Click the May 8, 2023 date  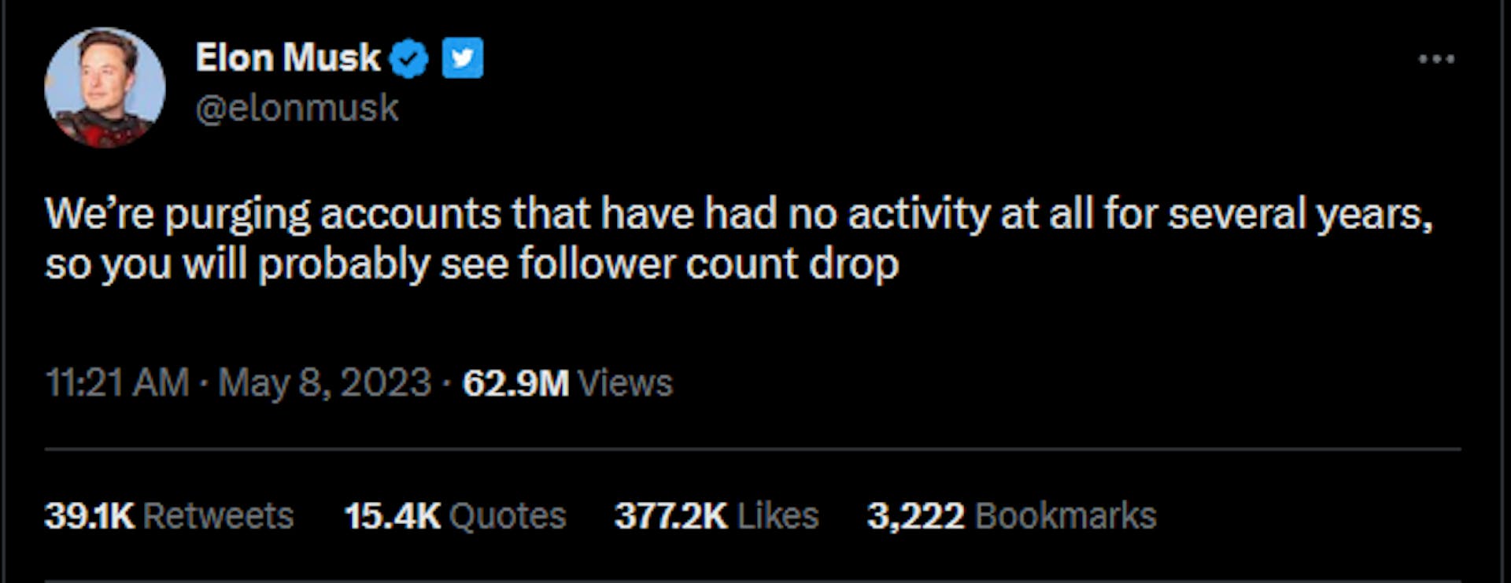point(324,383)
